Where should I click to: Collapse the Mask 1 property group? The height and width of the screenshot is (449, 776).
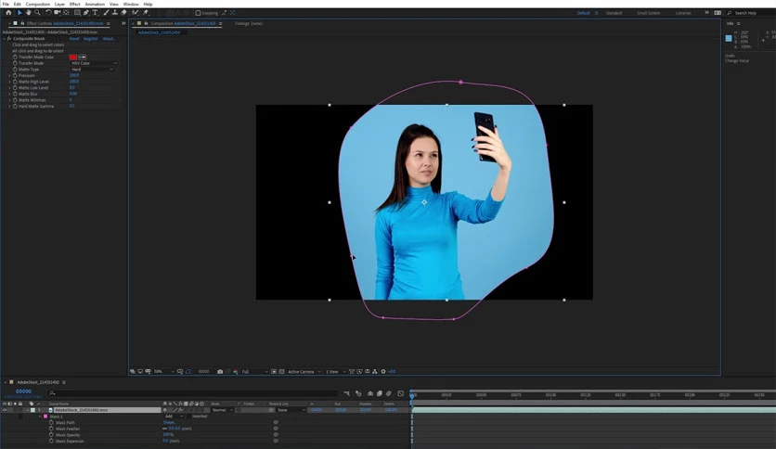tap(40, 417)
